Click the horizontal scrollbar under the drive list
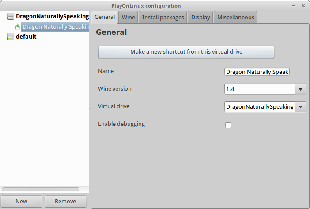This screenshot has height=209, width=310. pos(41,189)
